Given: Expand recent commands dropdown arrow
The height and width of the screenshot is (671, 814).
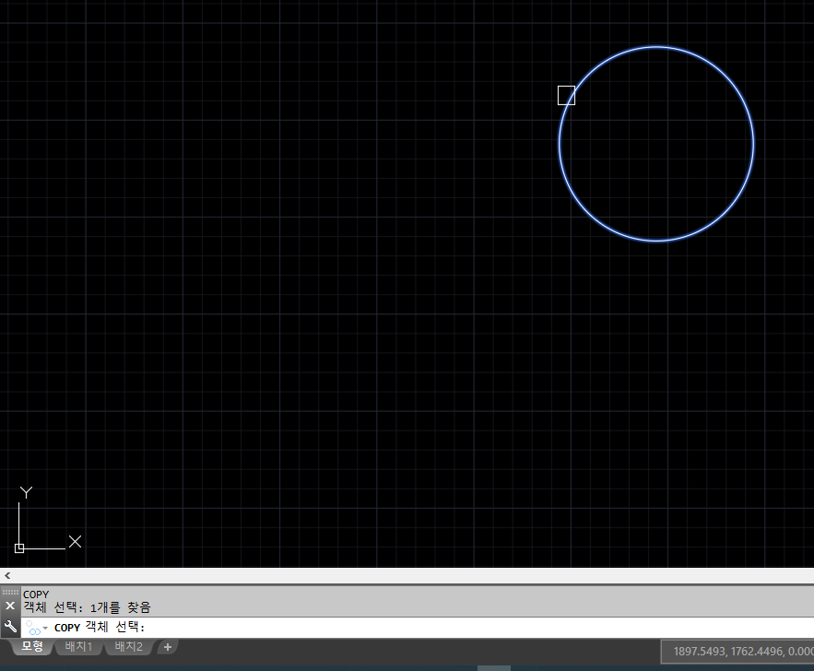Looking at the screenshot, I should pyautogui.click(x=46, y=628).
